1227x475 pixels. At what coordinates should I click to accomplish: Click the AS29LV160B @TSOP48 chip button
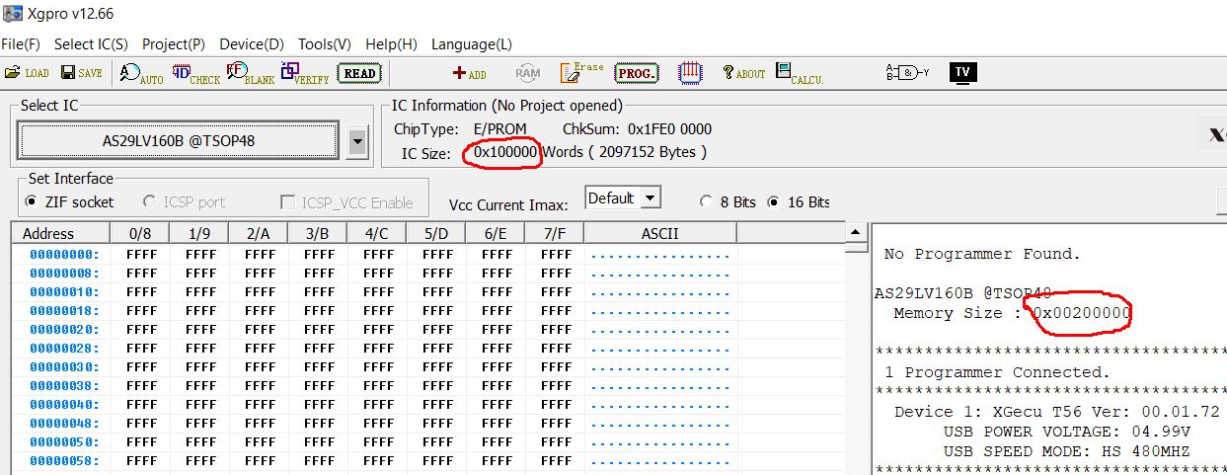pos(178,141)
